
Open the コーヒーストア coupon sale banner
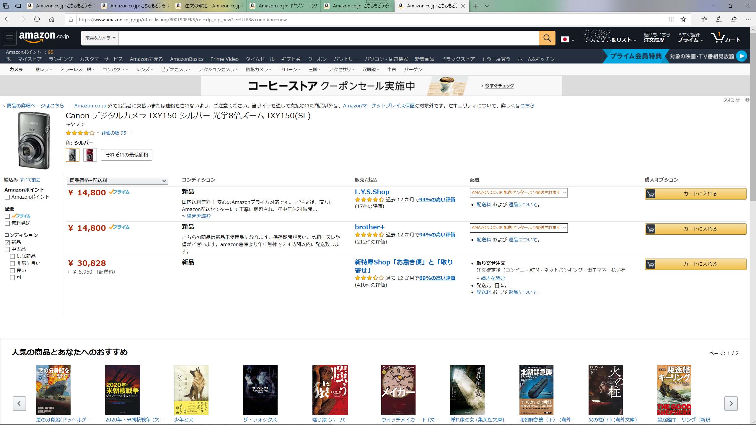click(x=381, y=86)
